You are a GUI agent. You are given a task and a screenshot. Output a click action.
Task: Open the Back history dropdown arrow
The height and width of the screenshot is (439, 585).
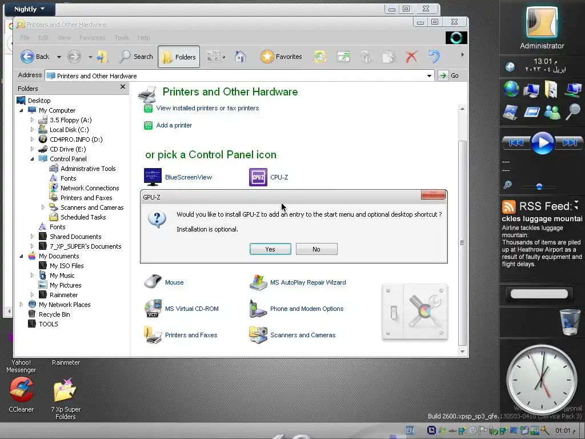59,57
